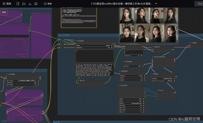
Task: Increase steps 20 with right arrow
Action: pyautogui.click(x=144, y=78)
